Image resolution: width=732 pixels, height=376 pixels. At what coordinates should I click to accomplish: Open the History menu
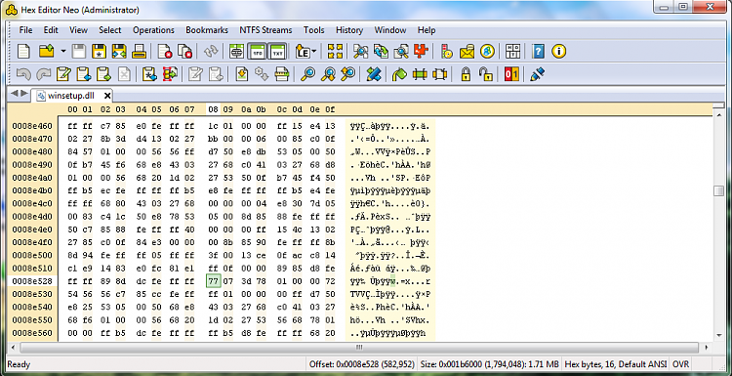pos(349,30)
